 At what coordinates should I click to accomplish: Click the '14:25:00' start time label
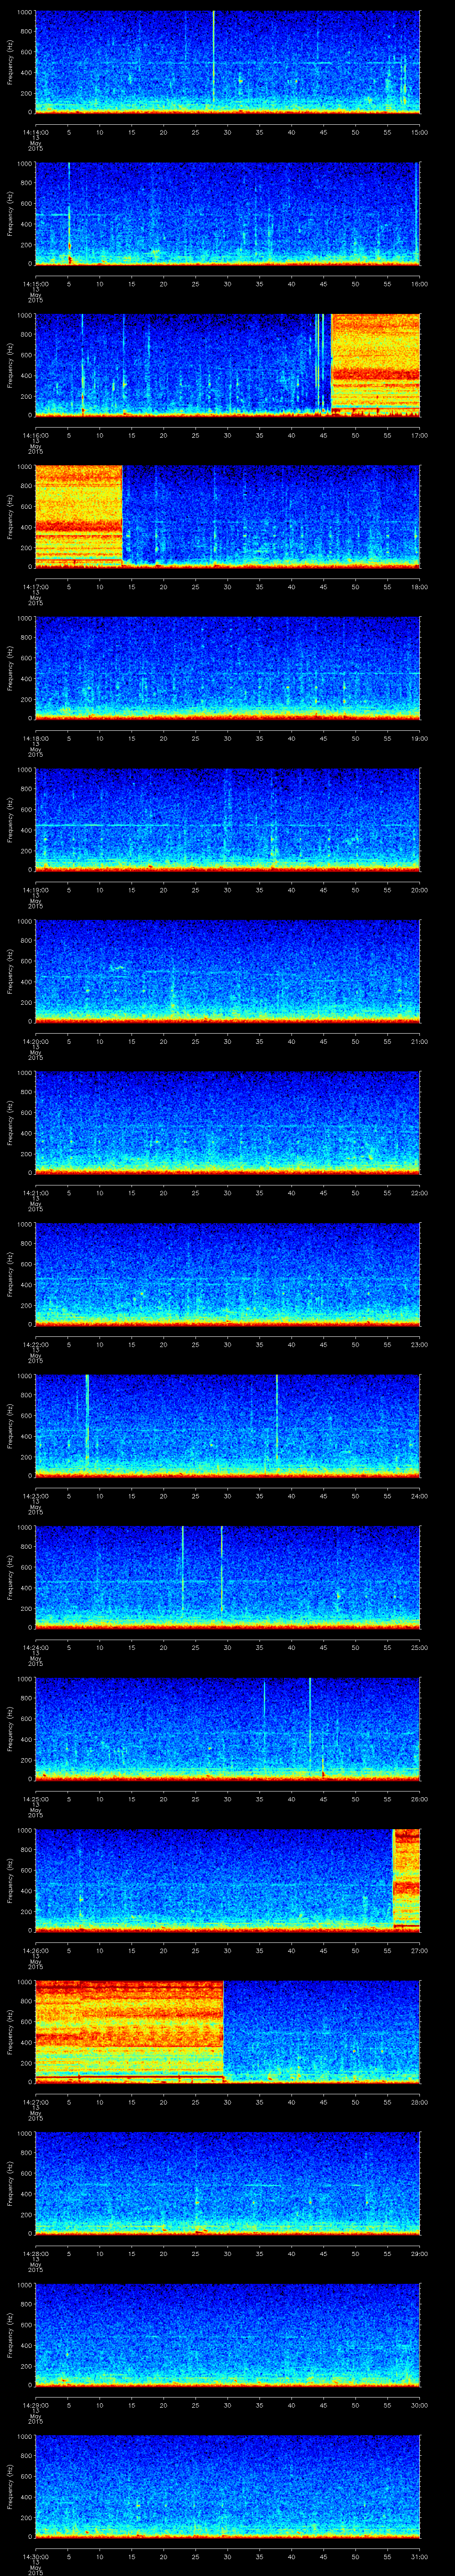tap(35, 1798)
